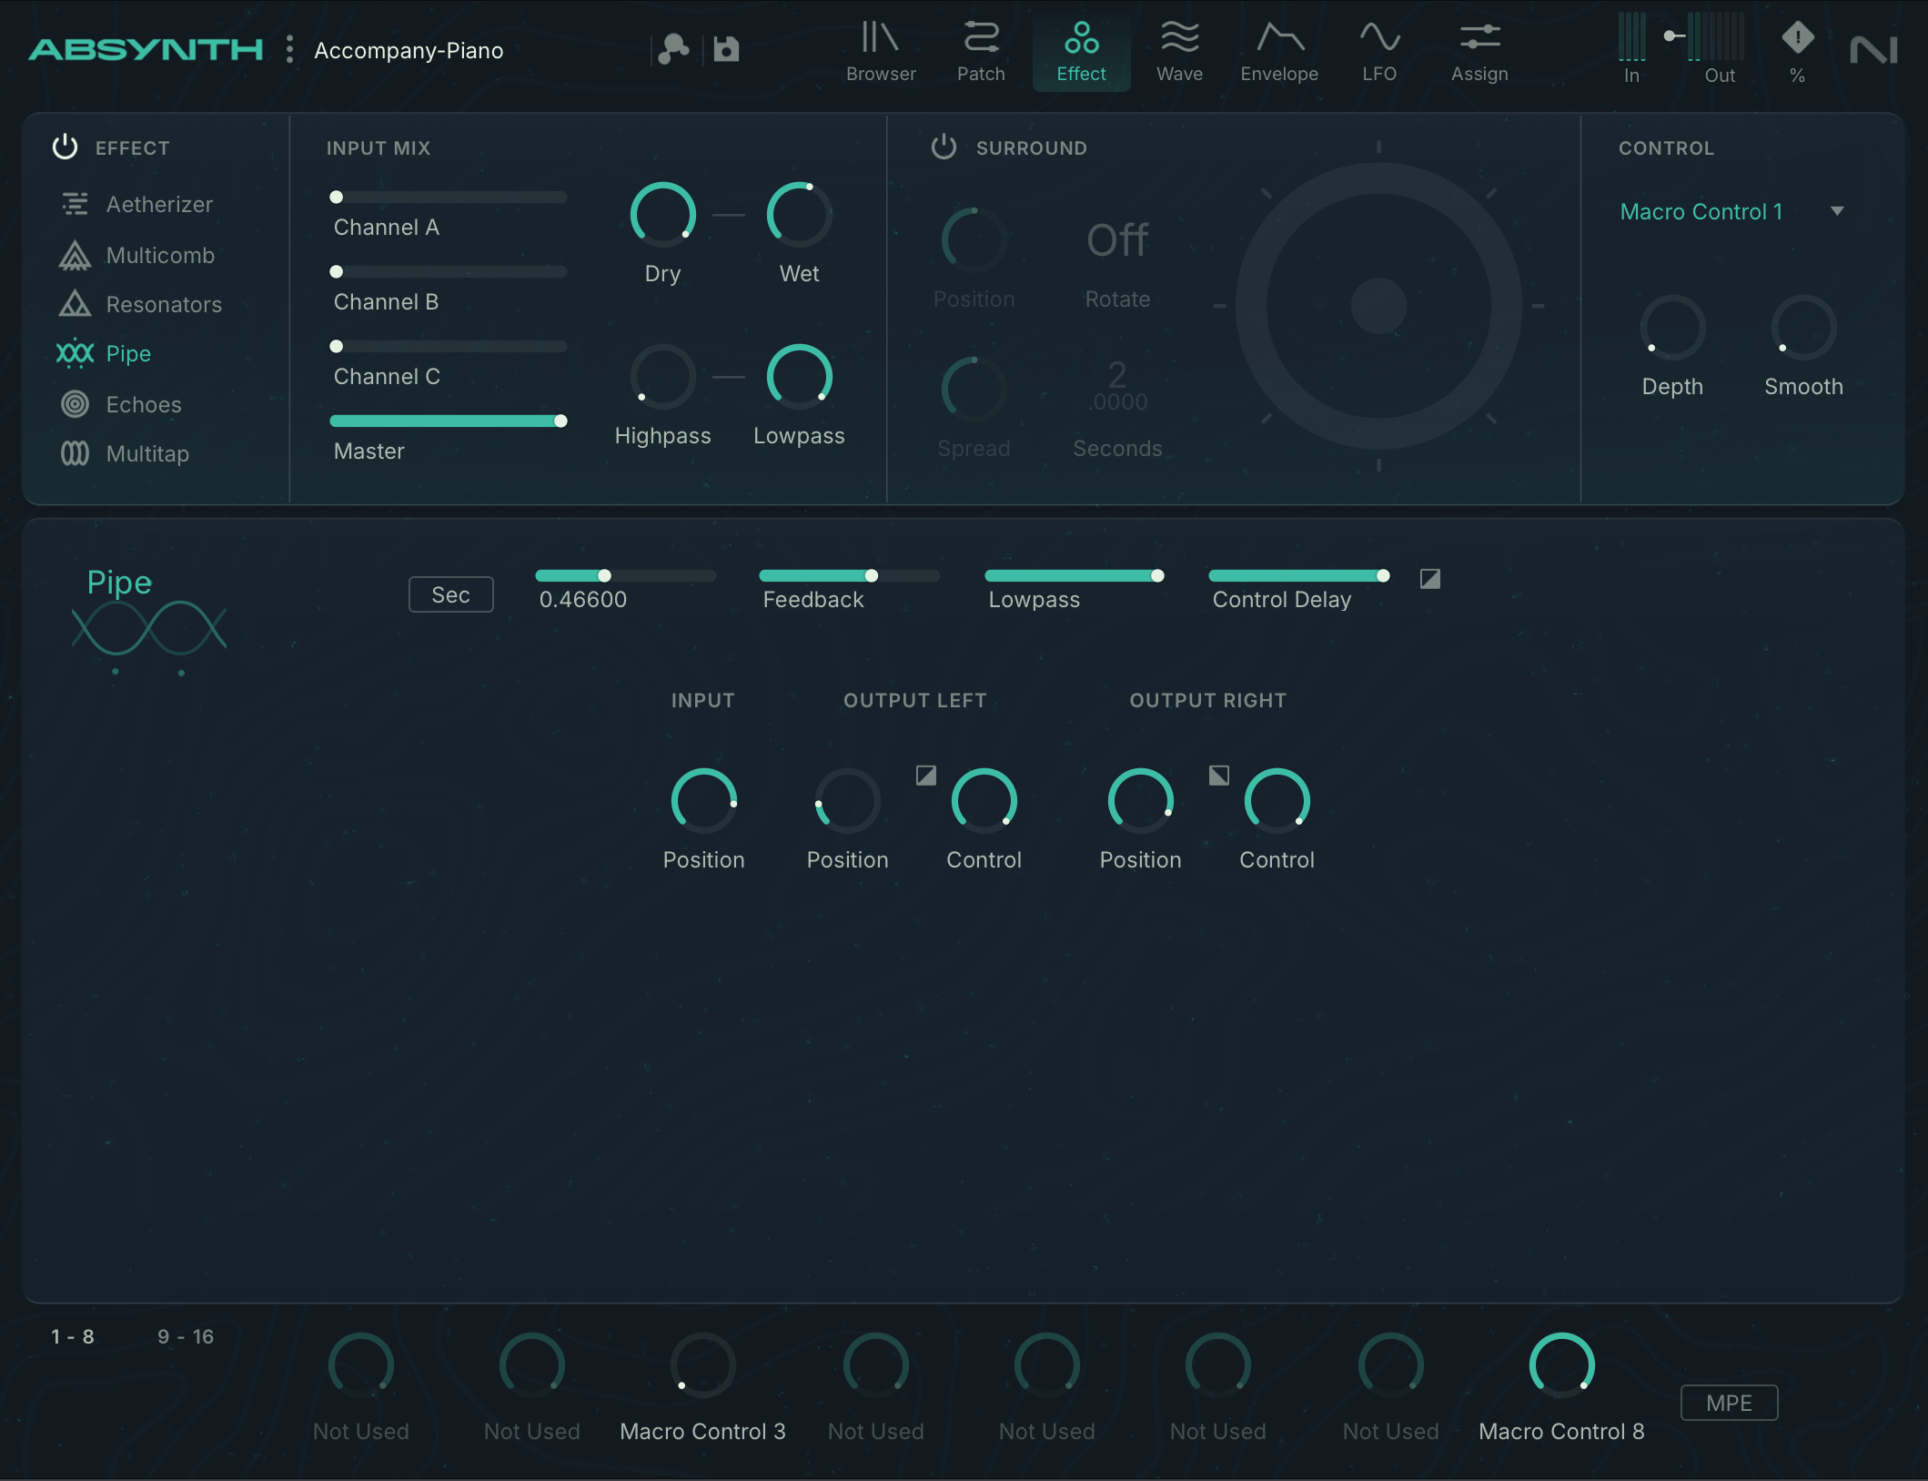Select the Echoes effect icon
1928x1481 pixels.
(x=75, y=404)
